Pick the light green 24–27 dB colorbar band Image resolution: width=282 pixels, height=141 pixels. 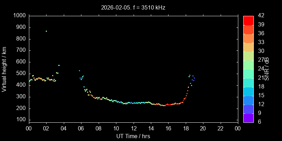click(x=249, y=65)
